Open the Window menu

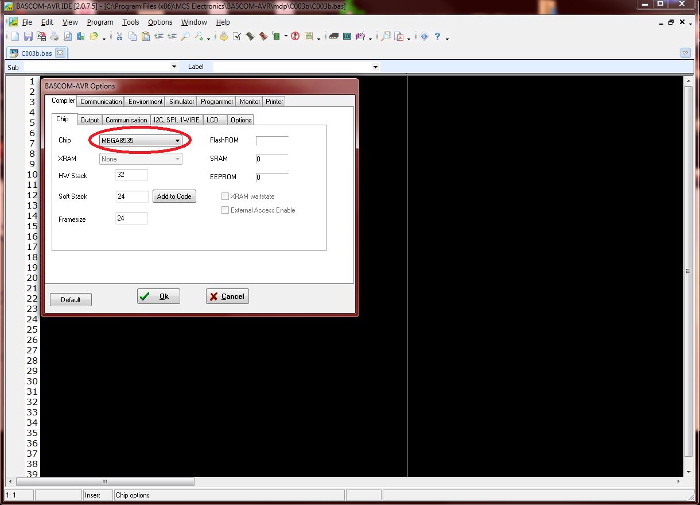(x=194, y=22)
